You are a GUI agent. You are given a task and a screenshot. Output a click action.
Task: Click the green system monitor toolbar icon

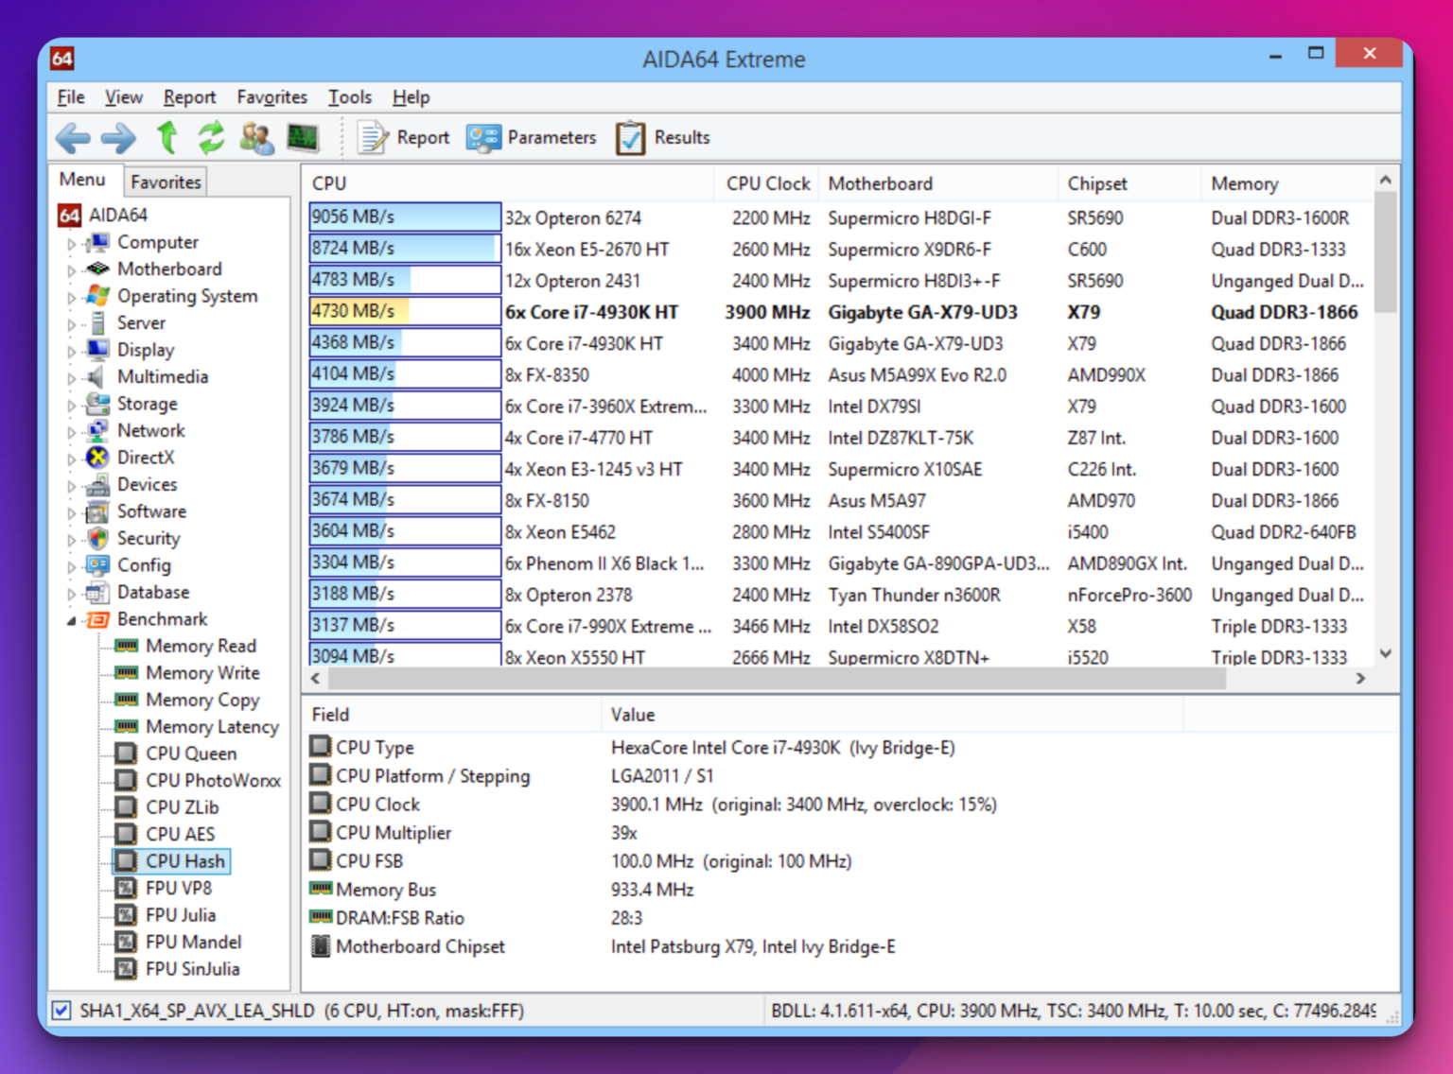[x=302, y=138]
